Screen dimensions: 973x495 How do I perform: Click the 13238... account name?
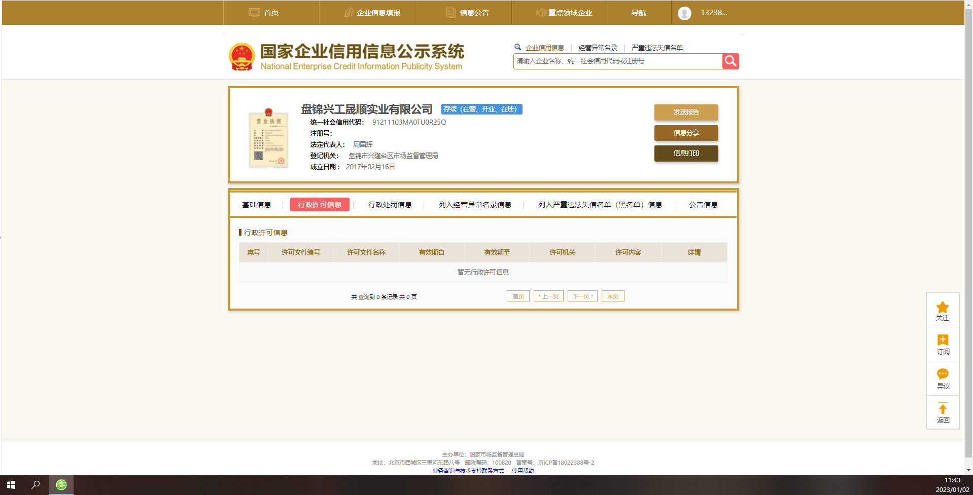pos(714,13)
